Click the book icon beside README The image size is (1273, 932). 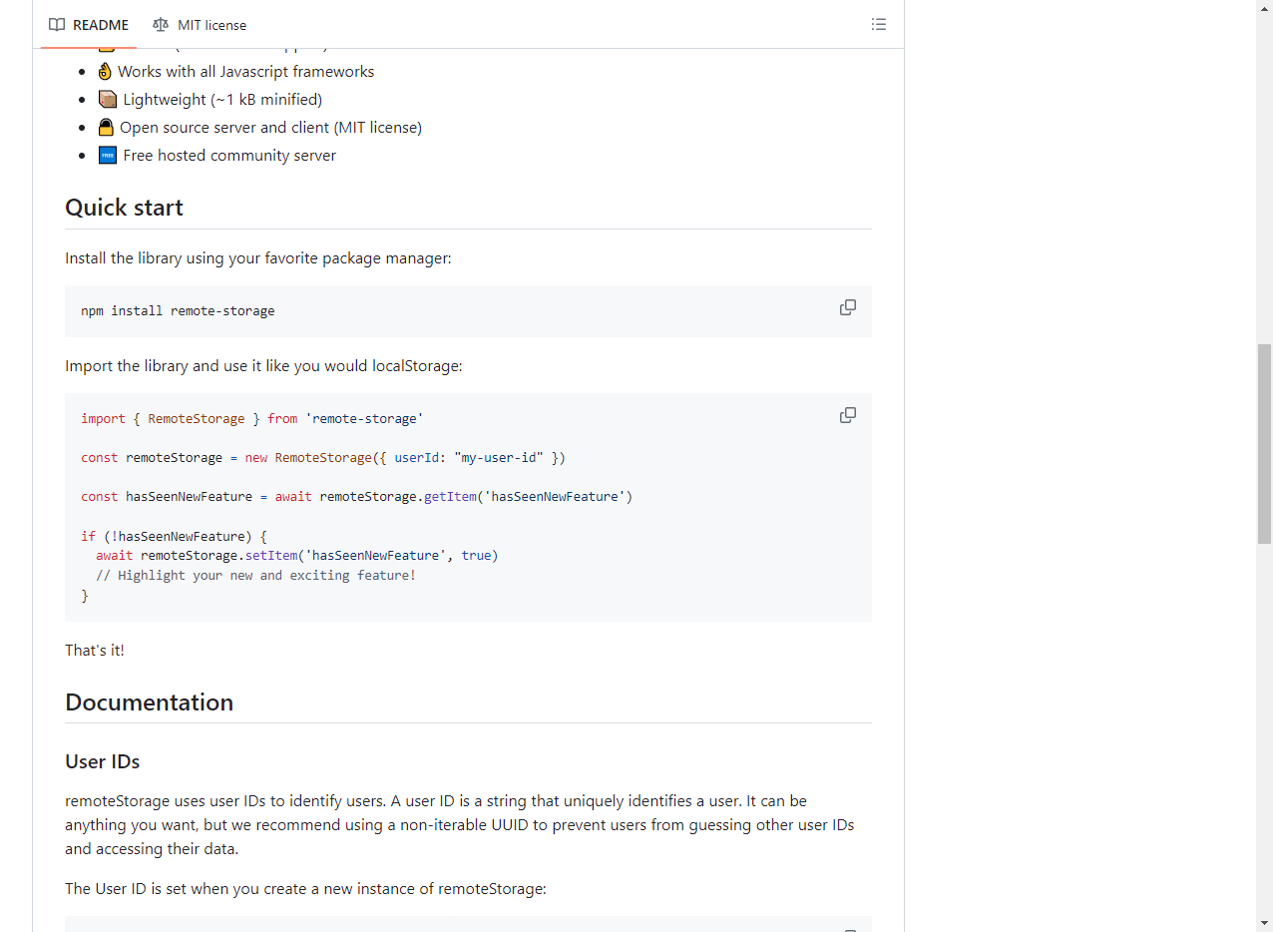tap(57, 25)
